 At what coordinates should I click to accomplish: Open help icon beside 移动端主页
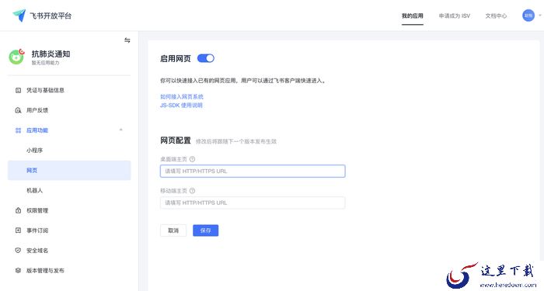click(x=192, y=191)
